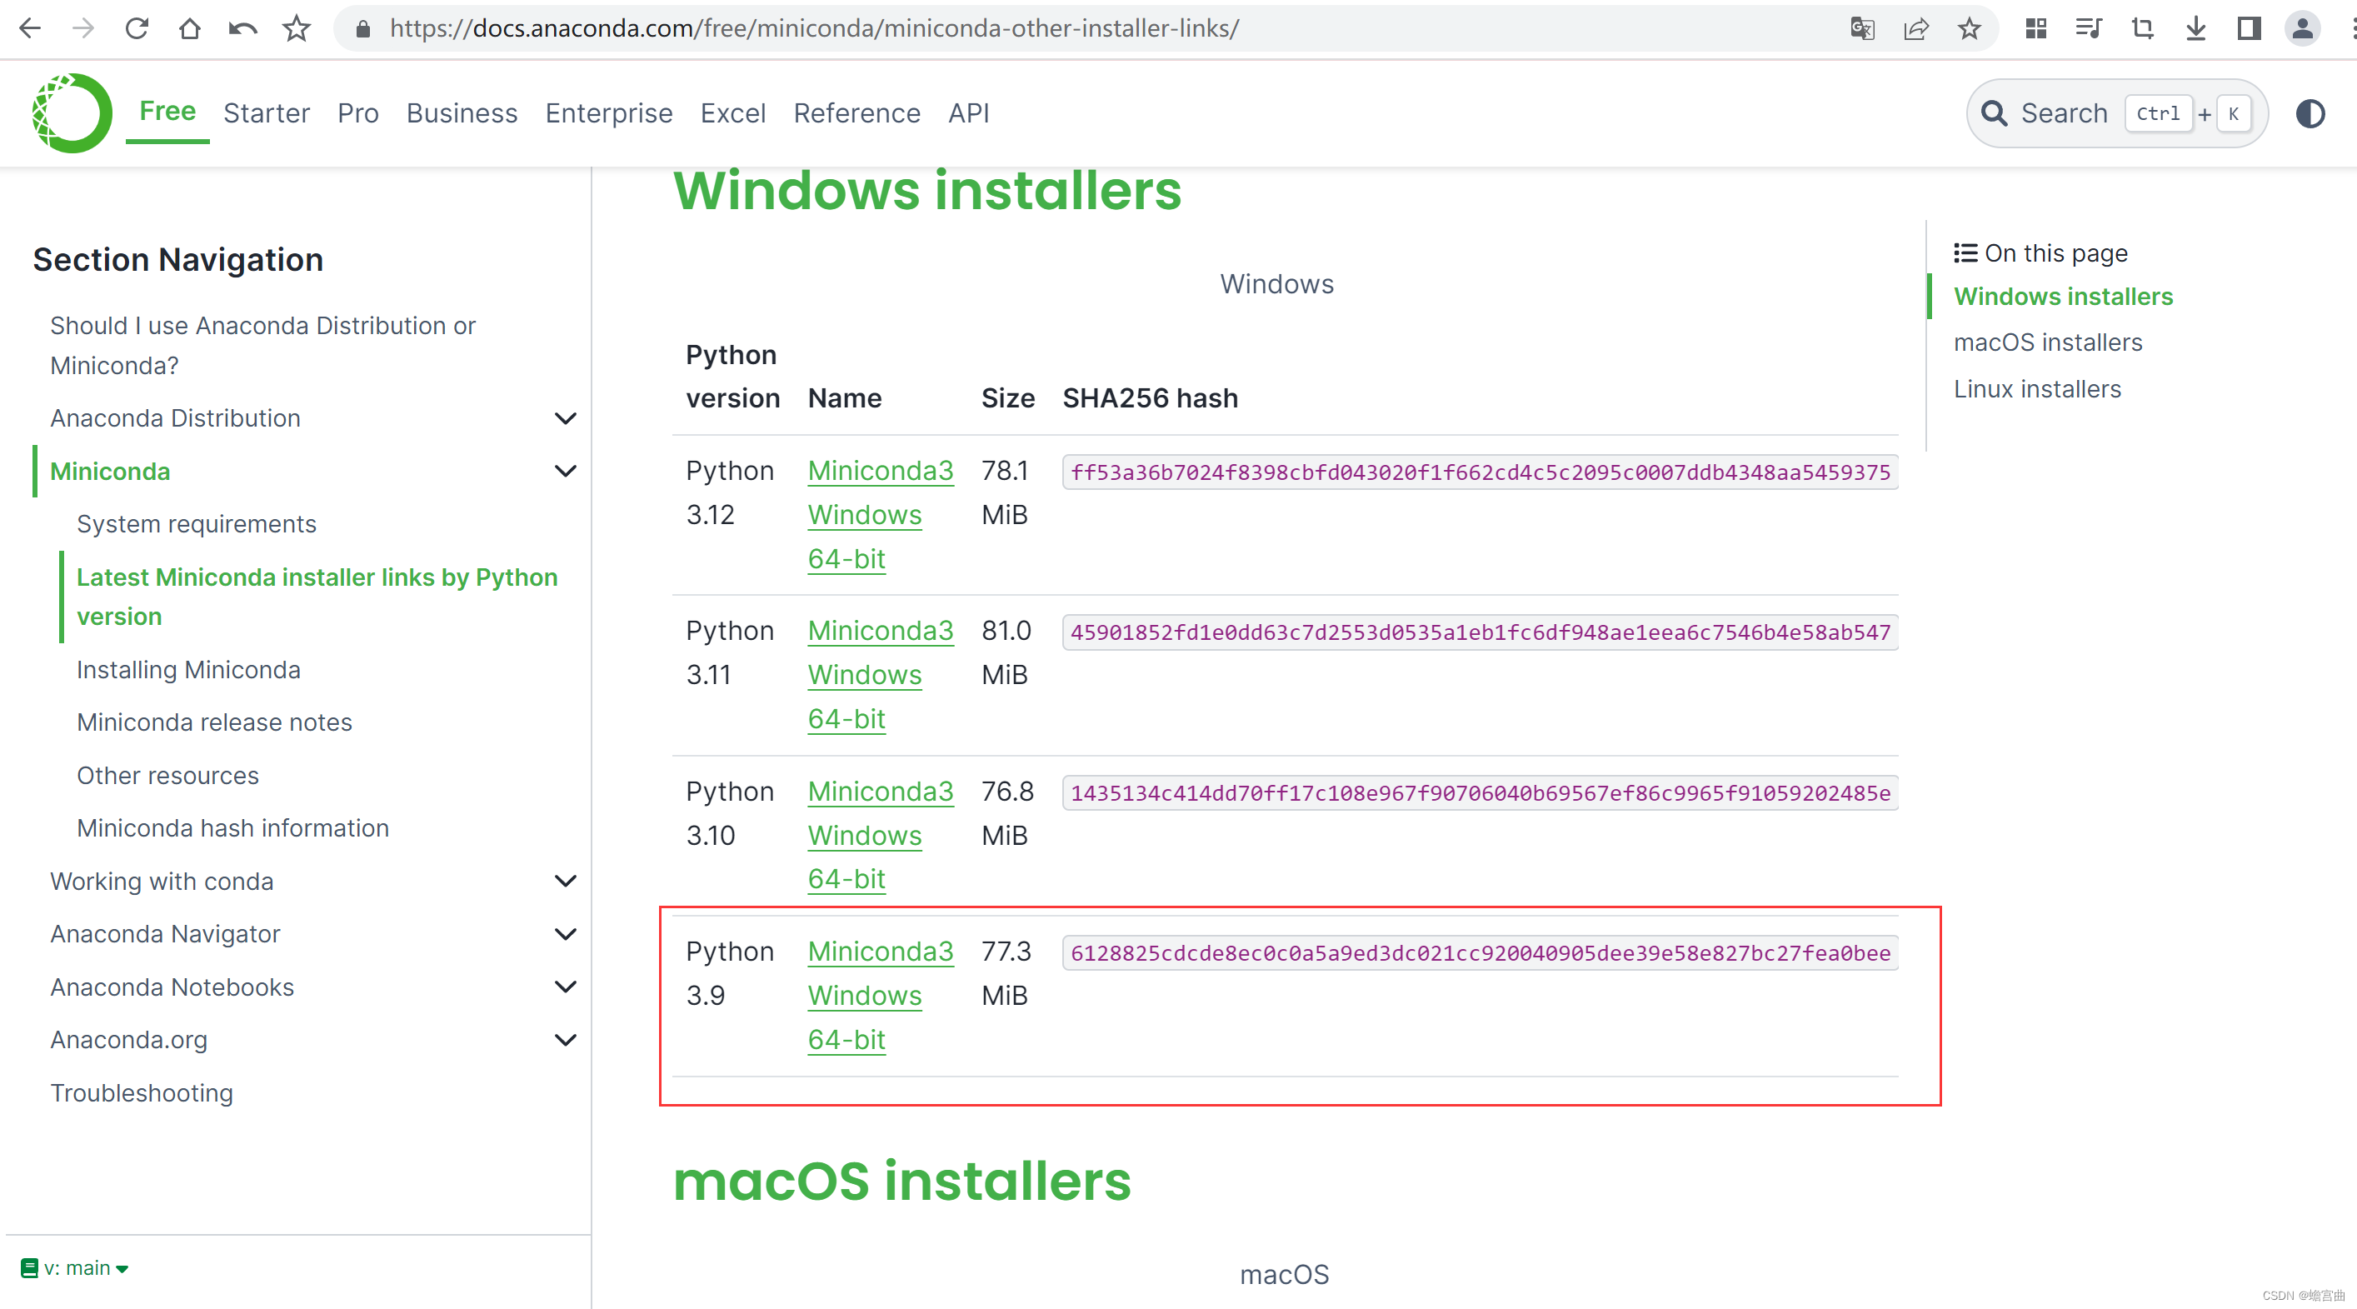2357x1309 pixels.
Task: Open the Reference tab
Action: [x=856, y=113]
